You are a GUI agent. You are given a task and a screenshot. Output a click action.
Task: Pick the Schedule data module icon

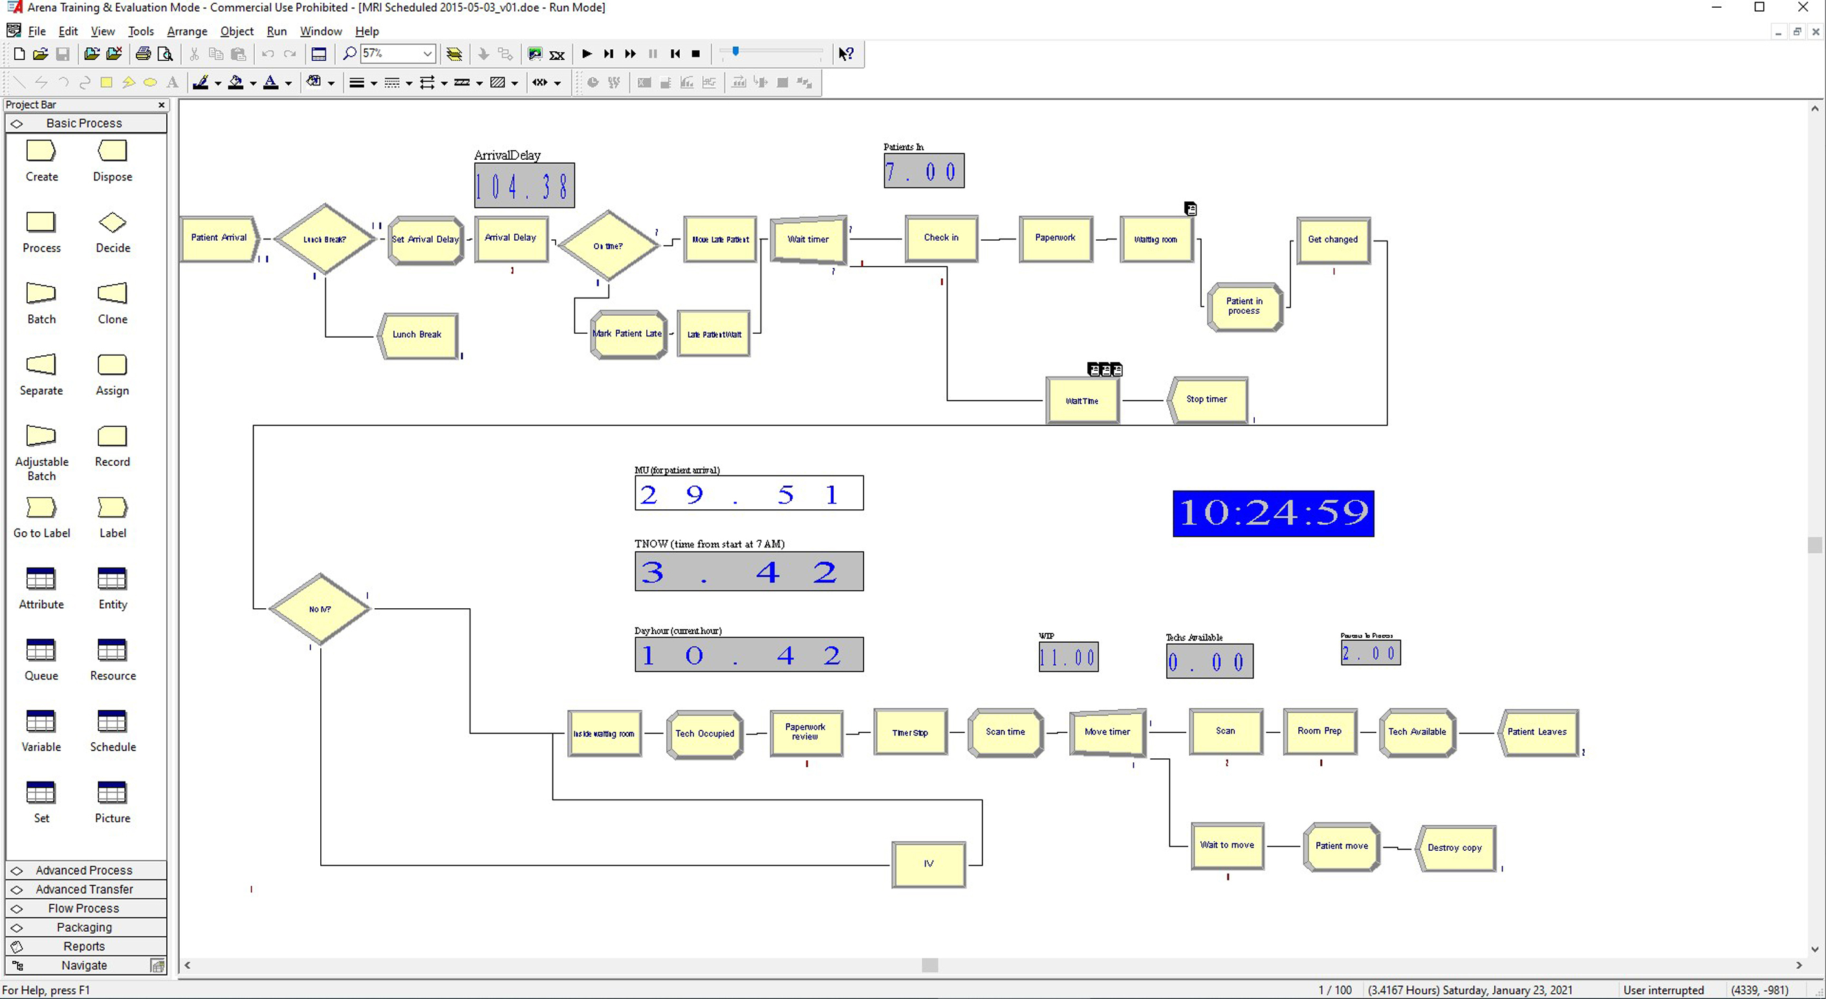112,722
